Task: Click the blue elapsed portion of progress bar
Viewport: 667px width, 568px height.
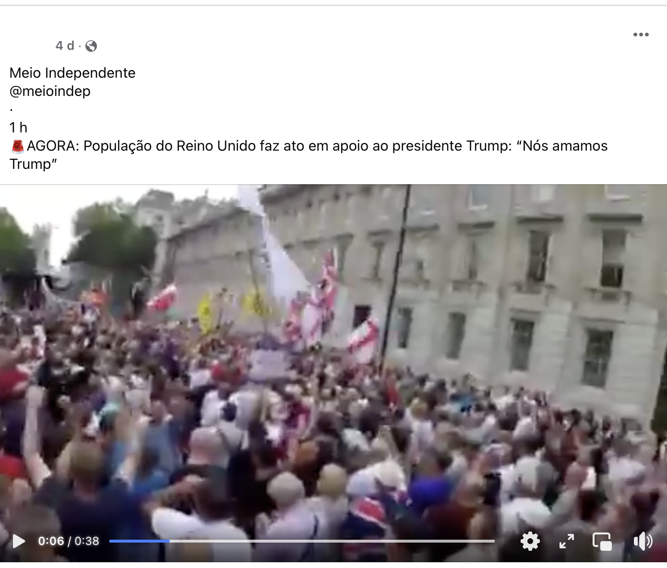Action: 139,541
